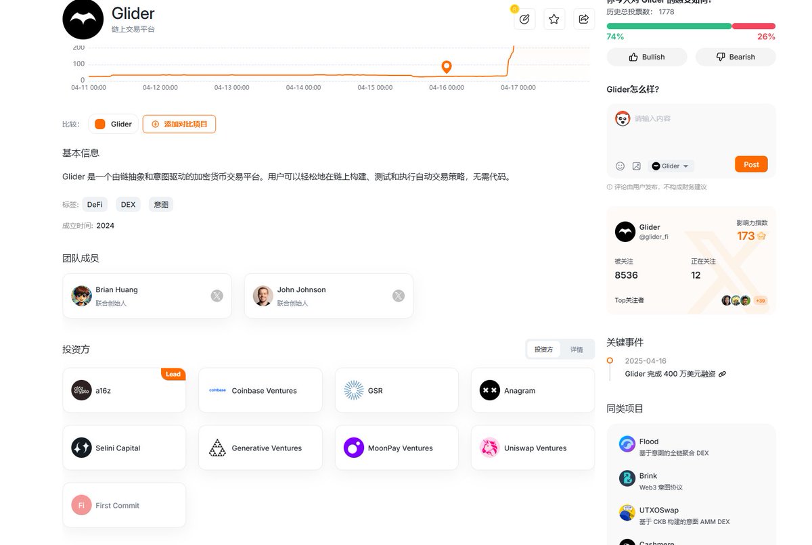
Task: Open the funding event link icon
Action: [723, 374]
